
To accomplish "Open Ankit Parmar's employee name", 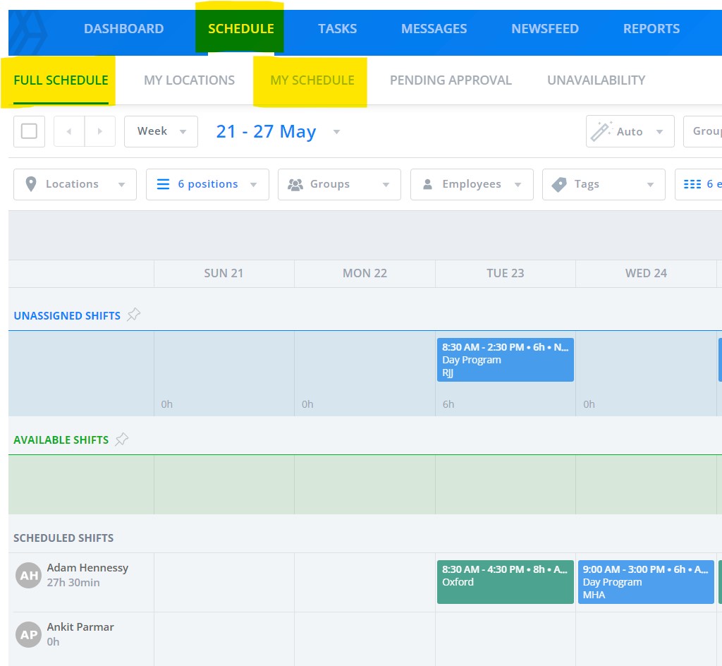I will pos(80,627).
